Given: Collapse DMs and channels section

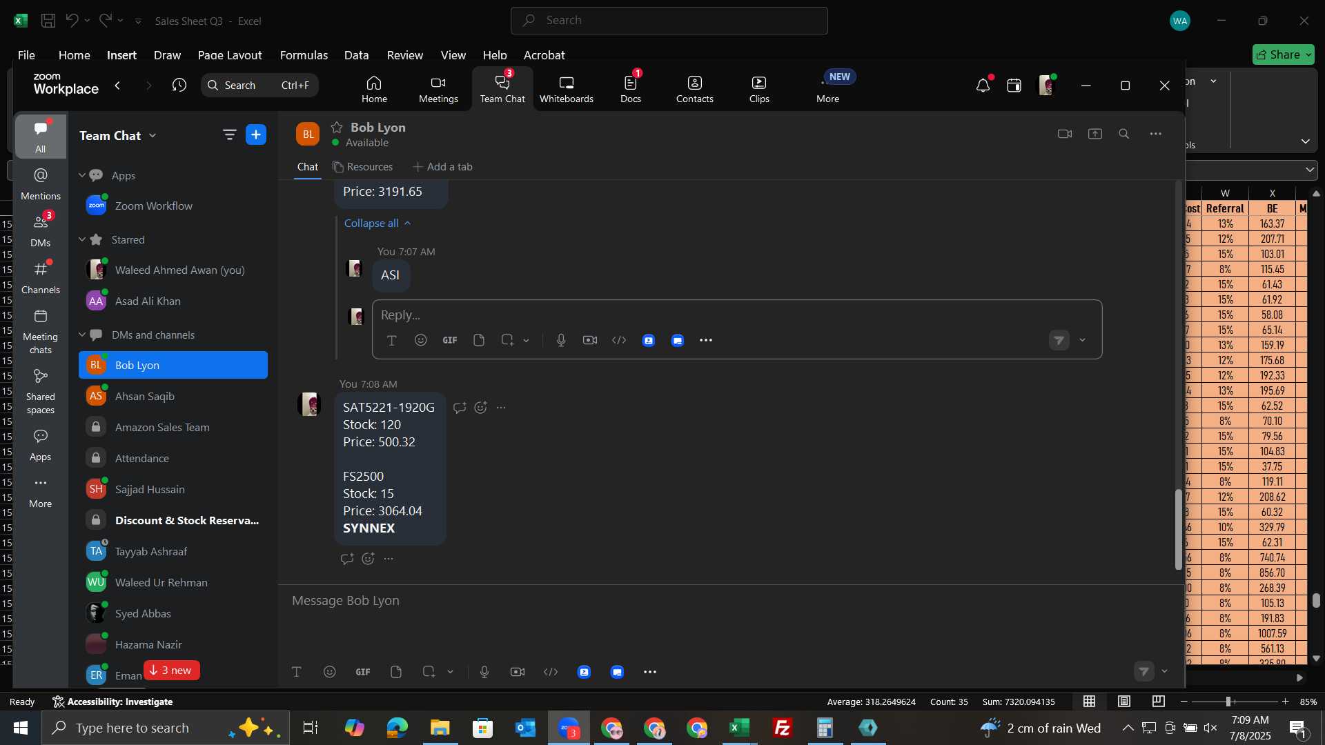Looking at the screenshot, I should point(81,335).
